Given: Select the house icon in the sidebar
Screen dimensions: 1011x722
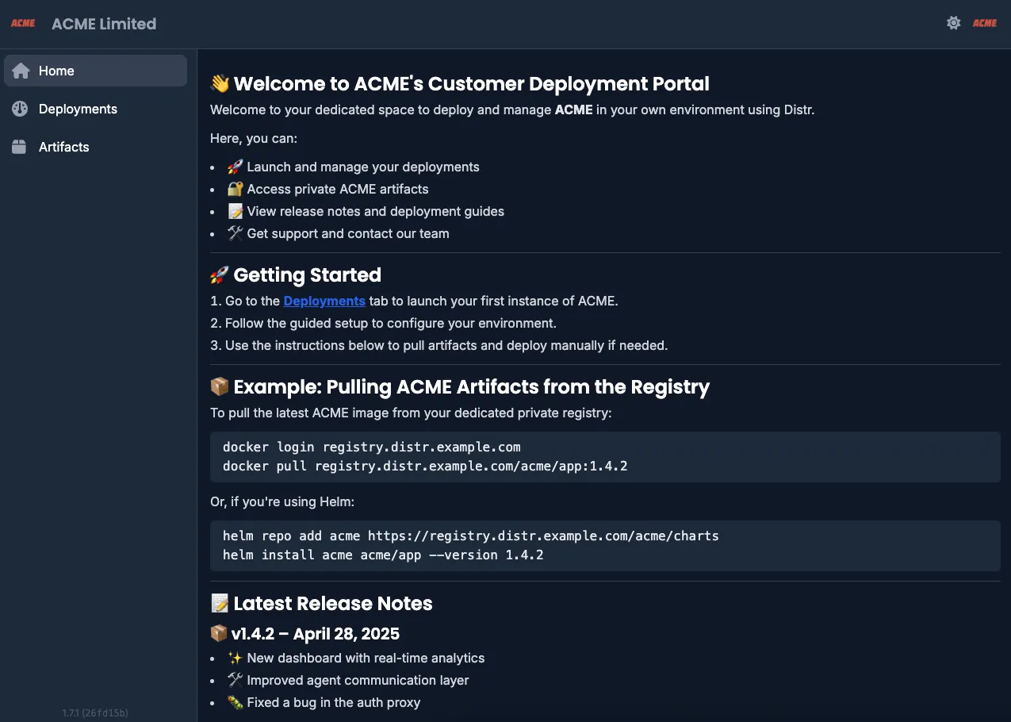Looking at the screenshot, I should click(x=21, y=71).
